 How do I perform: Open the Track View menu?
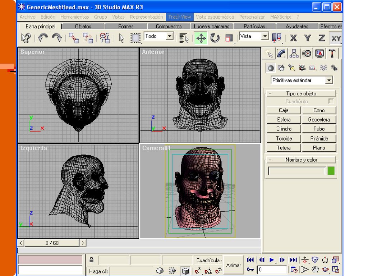point(180,17)
